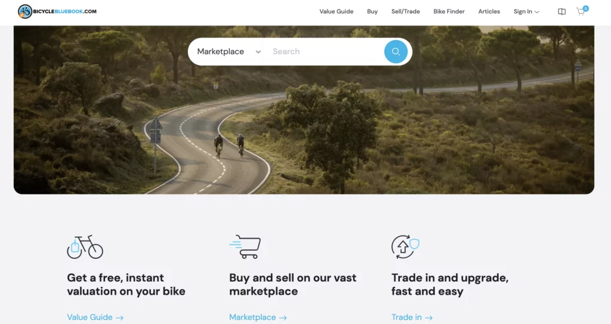Select Sell/Trade in the top navigation
Screen dimensions: 611x324
(405, 12)
